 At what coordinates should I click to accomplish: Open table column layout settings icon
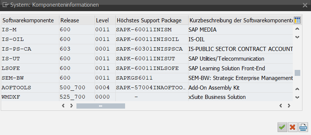pos(297,20)
